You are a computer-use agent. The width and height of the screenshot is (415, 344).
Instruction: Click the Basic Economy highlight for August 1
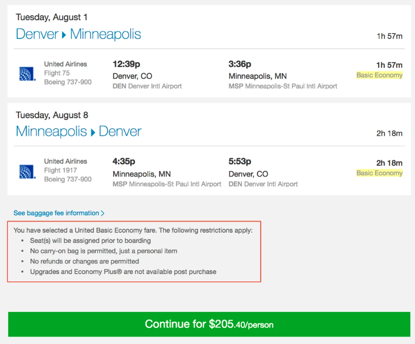point(379,75)
